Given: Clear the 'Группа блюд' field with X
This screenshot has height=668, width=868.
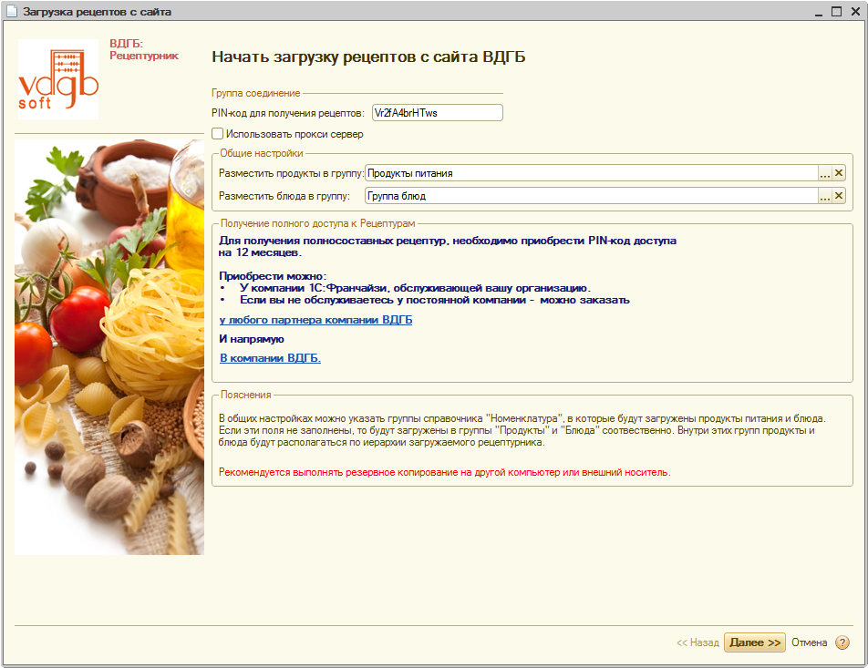Looking at the screenshot, I should click(x=839, y=196).
